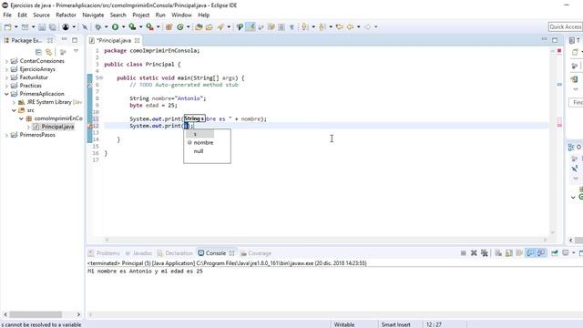Click Collapse All icon in Package Explorer
The image size is (583, 328).
38,52
